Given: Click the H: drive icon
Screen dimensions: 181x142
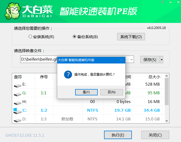Looking at the screenshot, I should tap(18, 103).
